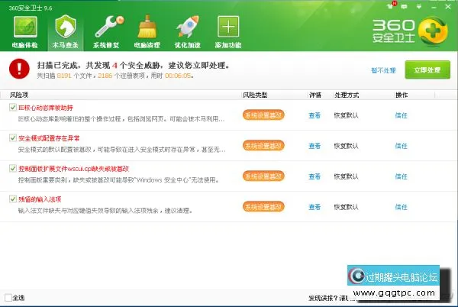Select the red title 残留的输入法项
The height and width of the screenshot is (307, 458).
pos(40,199)
